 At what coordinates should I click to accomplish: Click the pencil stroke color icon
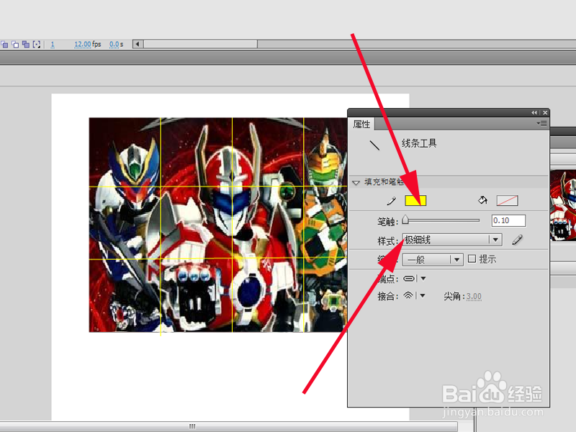pos(392,201)
